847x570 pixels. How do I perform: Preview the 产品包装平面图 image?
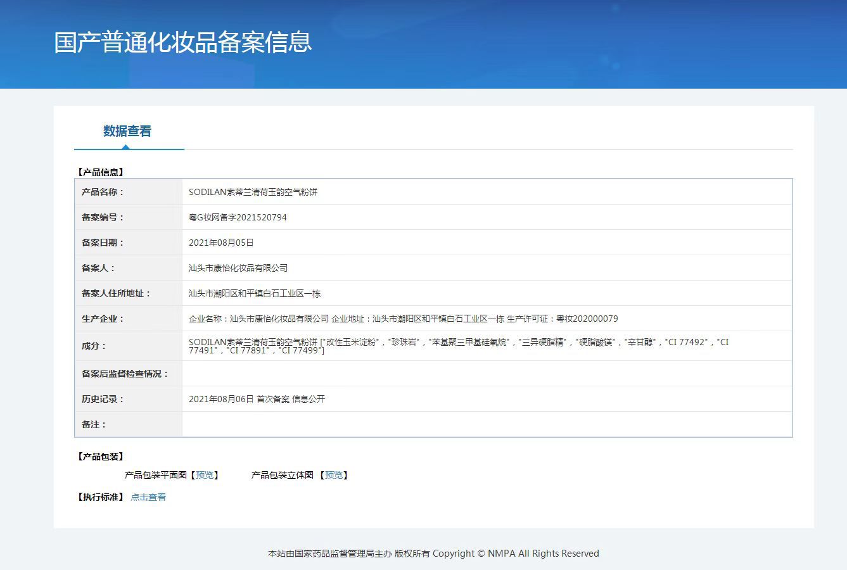point(206,475)
